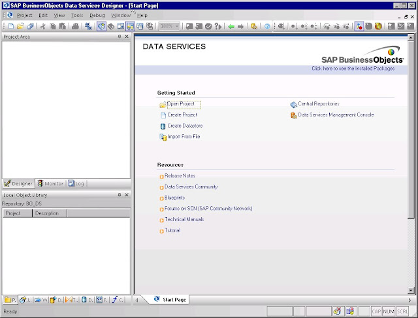The height and width of the screenshot is (318, 418).
Task: Click the blue Help question icon
Action: [267, 26]
